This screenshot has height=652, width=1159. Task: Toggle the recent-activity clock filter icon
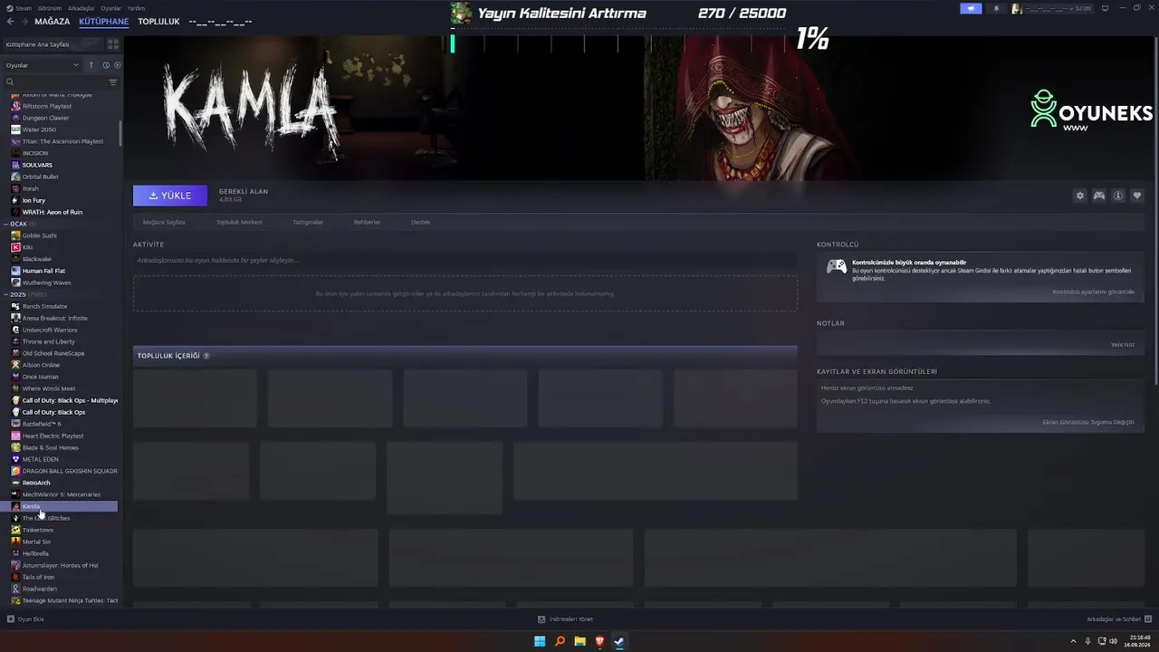coord(106,65)
